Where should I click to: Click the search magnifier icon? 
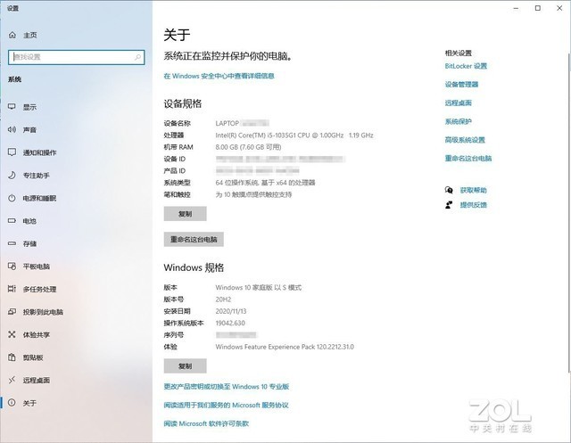[137, 57]
